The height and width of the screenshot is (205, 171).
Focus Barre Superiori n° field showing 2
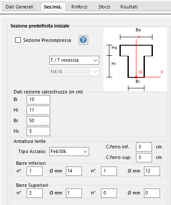click(x=35, y=193)
